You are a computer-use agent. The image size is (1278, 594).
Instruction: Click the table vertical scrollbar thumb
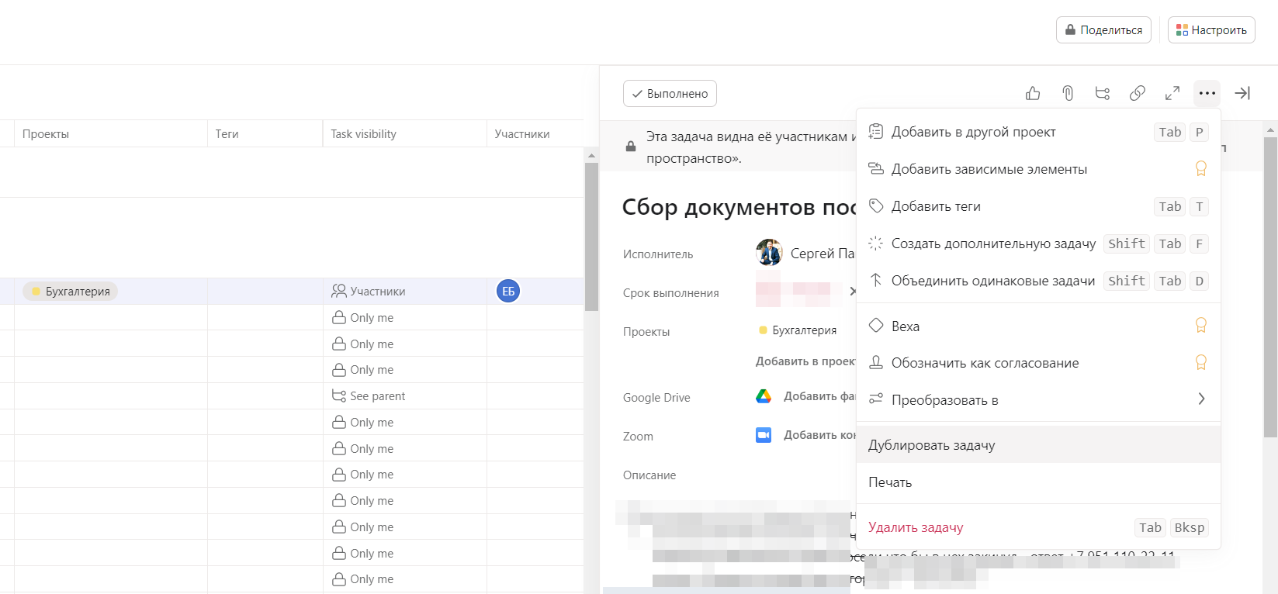coord(591,237)
